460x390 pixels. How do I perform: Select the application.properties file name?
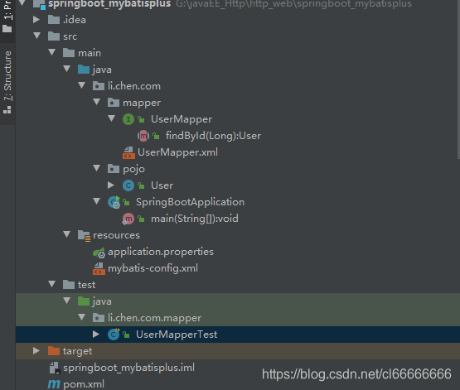pyautogui.click(x=161, y=252)
